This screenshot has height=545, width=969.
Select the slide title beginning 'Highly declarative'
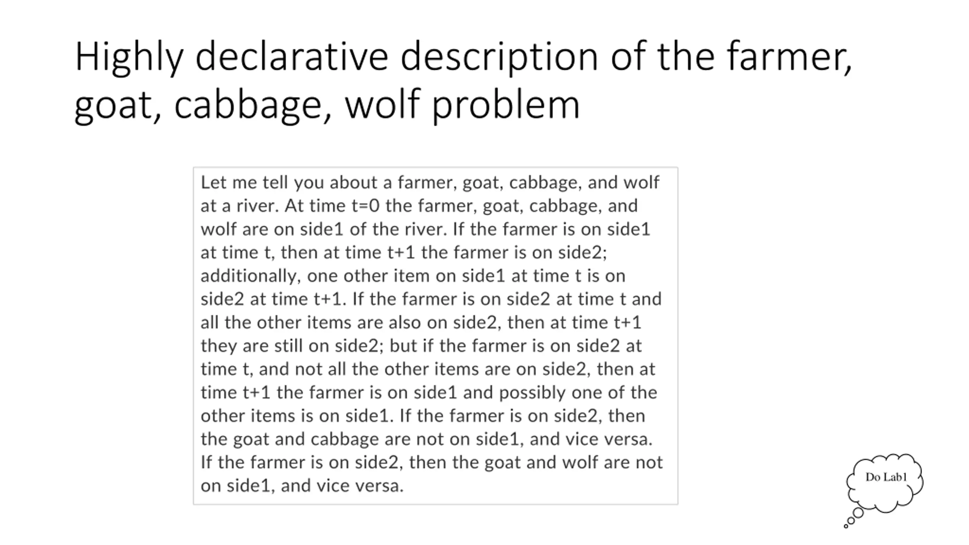[463, 80]
